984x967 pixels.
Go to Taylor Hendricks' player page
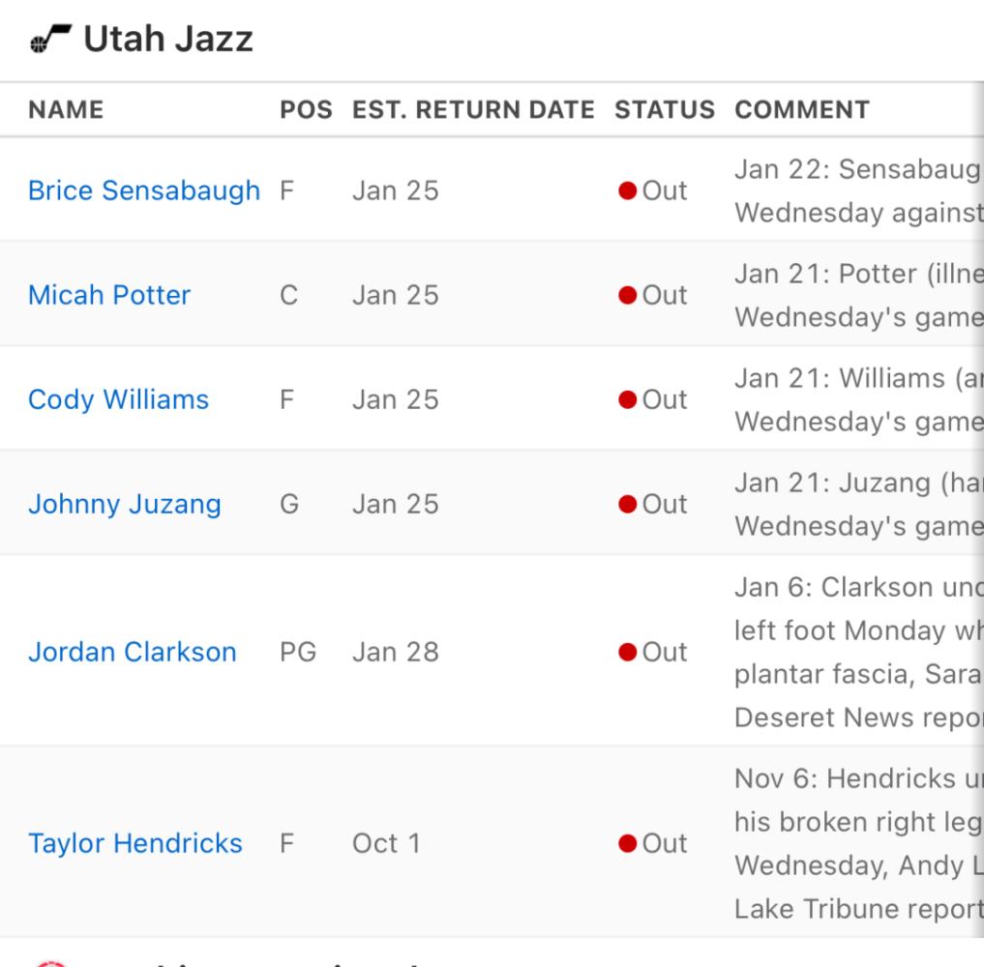point(135,843)
